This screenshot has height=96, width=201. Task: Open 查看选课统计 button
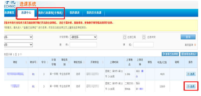tap(189, 54)
